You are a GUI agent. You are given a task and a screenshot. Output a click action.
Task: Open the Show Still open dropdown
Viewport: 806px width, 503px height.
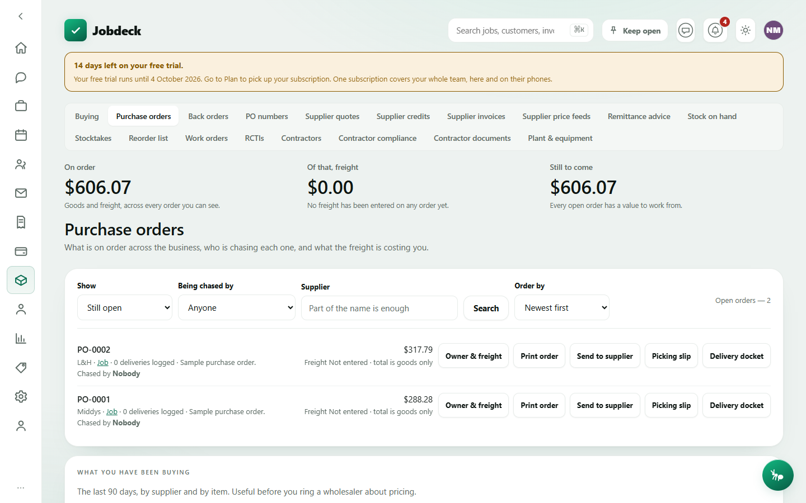125,307
